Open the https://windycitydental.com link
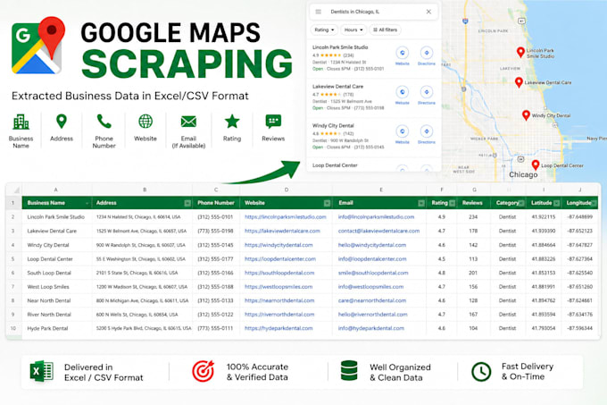This screenshot has width=607, height=405. point(279,245)
